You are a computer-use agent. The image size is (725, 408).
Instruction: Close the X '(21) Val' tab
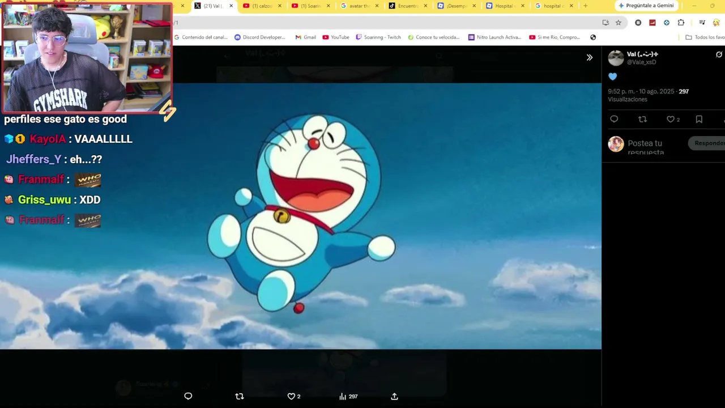point(231,6)
